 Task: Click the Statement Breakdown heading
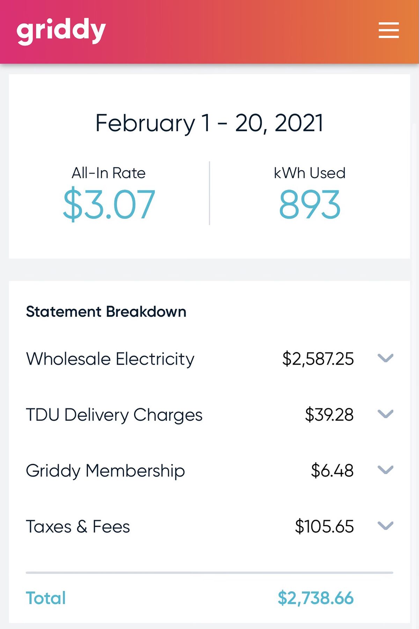point(106,312)
